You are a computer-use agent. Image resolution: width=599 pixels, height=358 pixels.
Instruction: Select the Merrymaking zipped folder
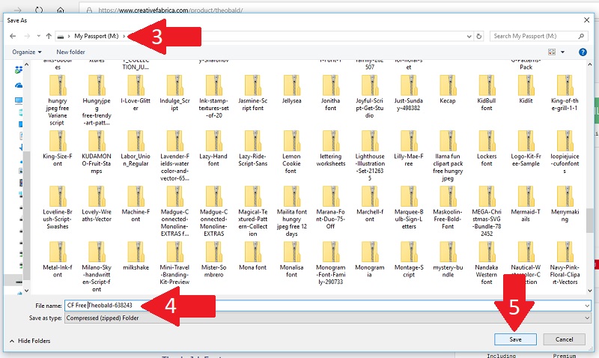click(566, 203)
